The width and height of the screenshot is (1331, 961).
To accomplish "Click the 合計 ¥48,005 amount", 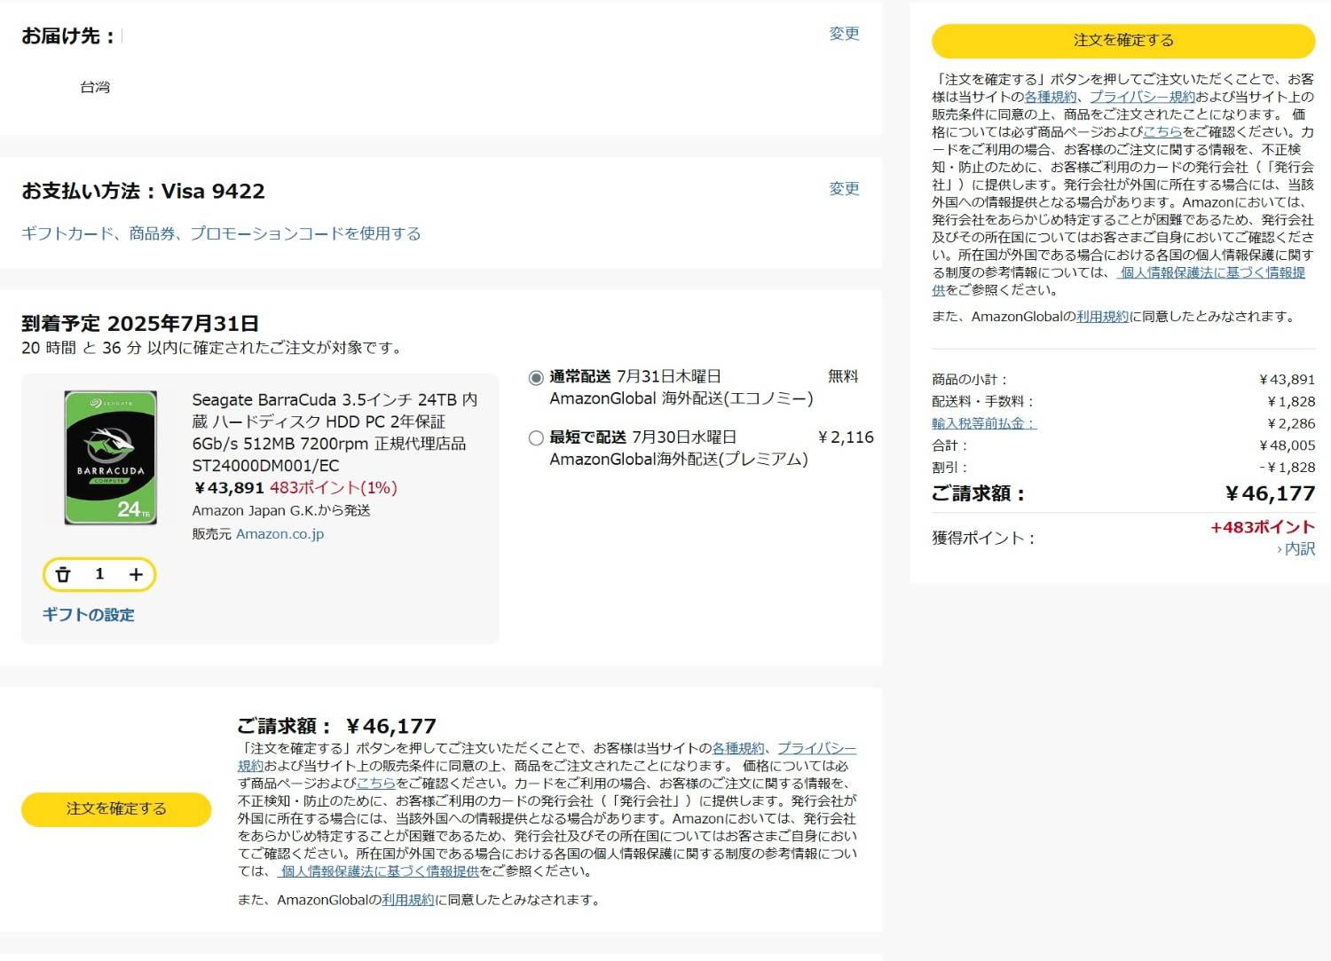I will [1287, 445].
